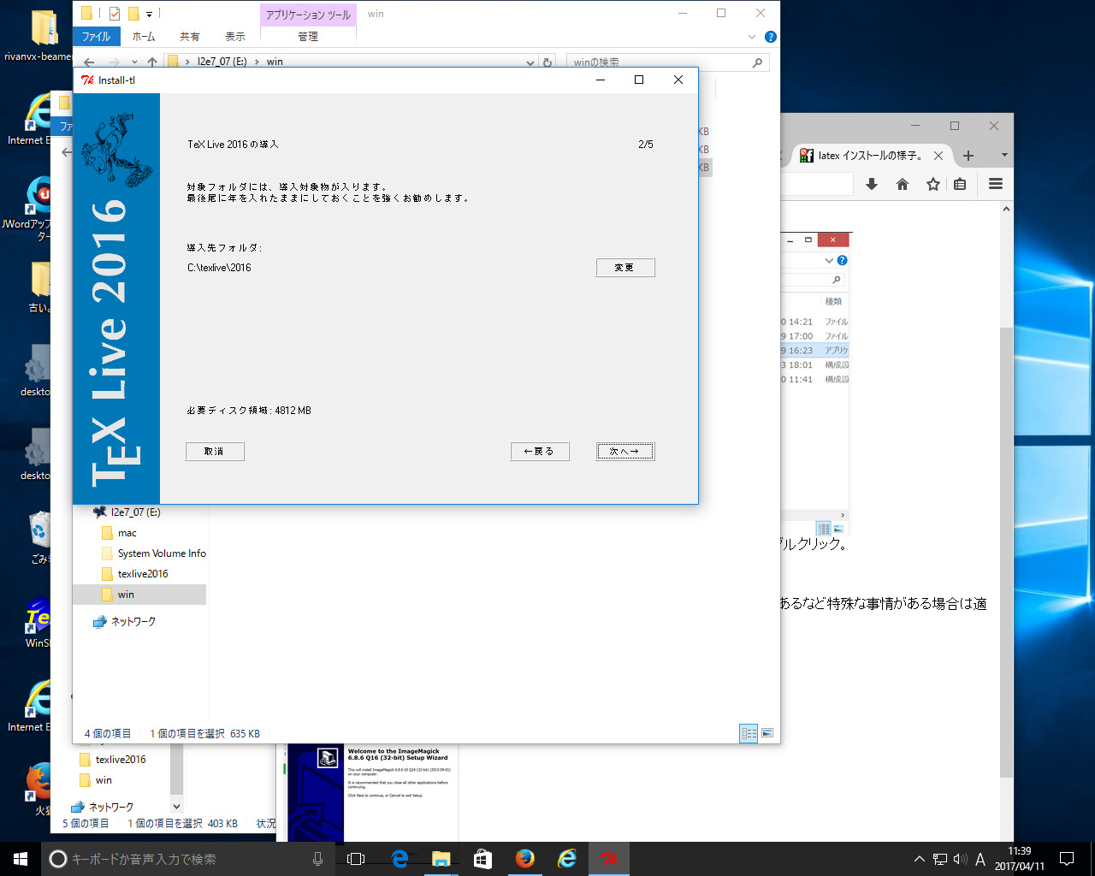Screen dimensions: 1095x876
Task: Click the Explorer refresh icon
Action: (547, 62)
